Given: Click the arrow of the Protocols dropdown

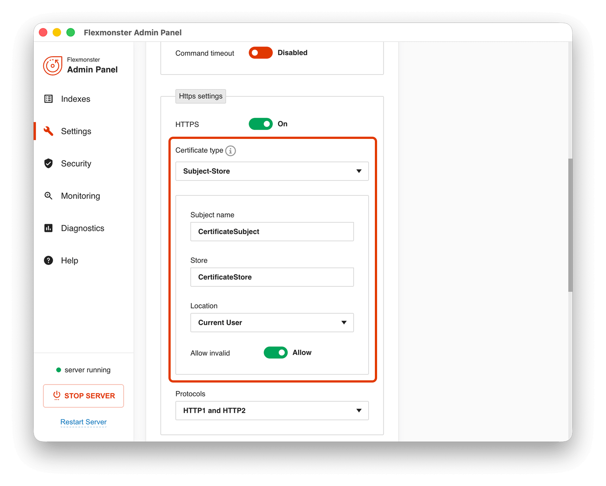Looking at the screenshot, I should (359, 410).
